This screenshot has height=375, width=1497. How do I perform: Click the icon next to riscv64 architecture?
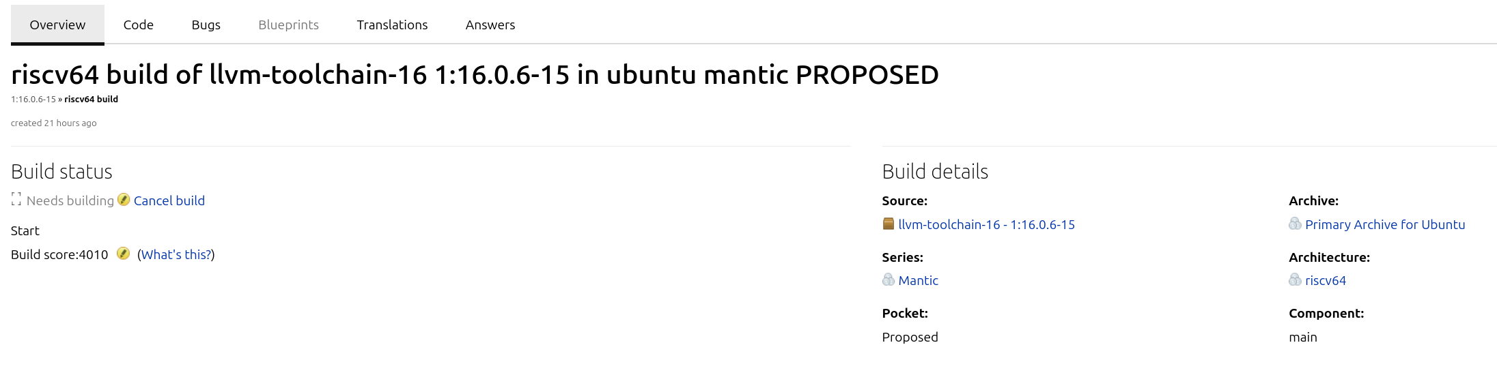1295,280
